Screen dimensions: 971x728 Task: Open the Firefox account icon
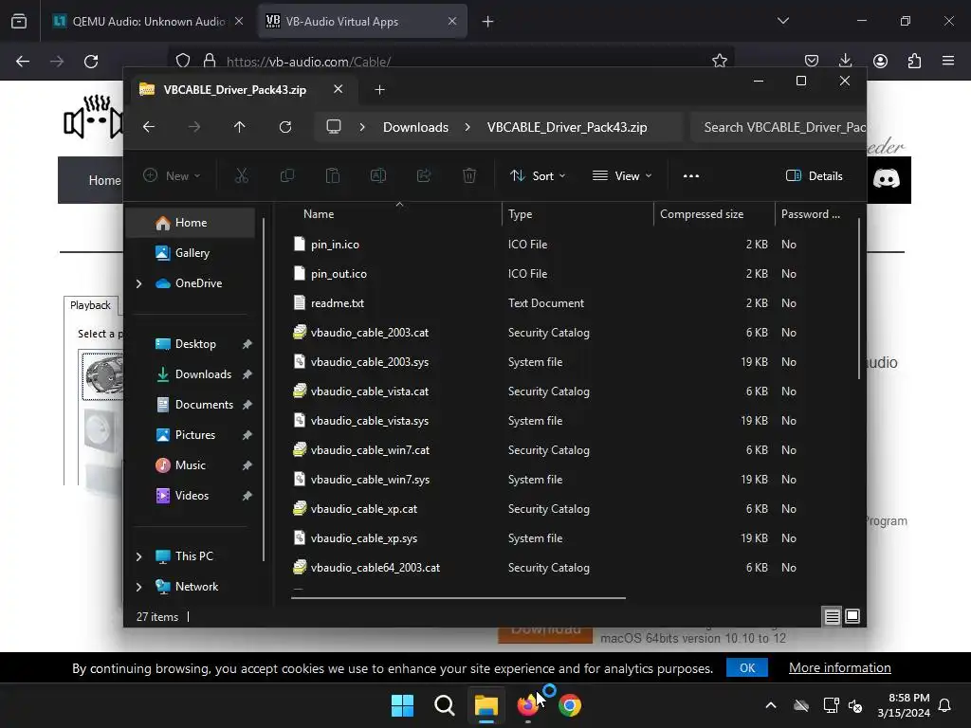(x=880, y=61)
